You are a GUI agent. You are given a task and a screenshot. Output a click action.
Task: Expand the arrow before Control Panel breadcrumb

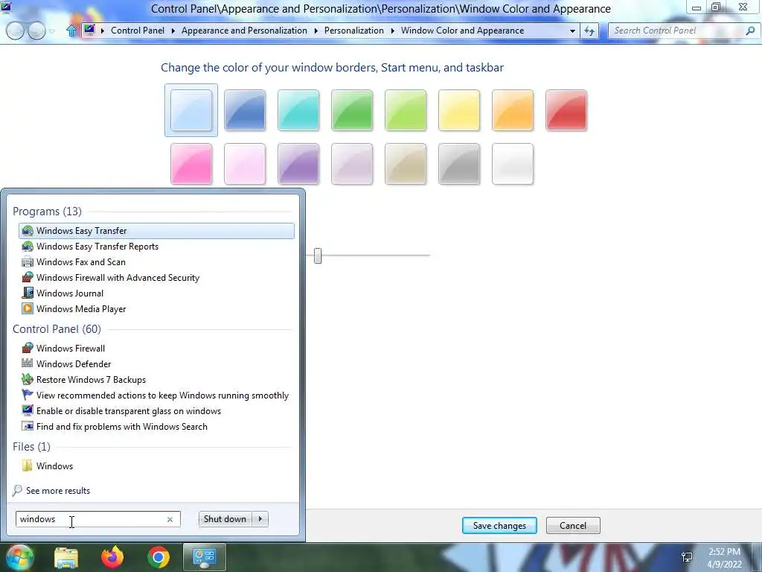coord(103,31)
